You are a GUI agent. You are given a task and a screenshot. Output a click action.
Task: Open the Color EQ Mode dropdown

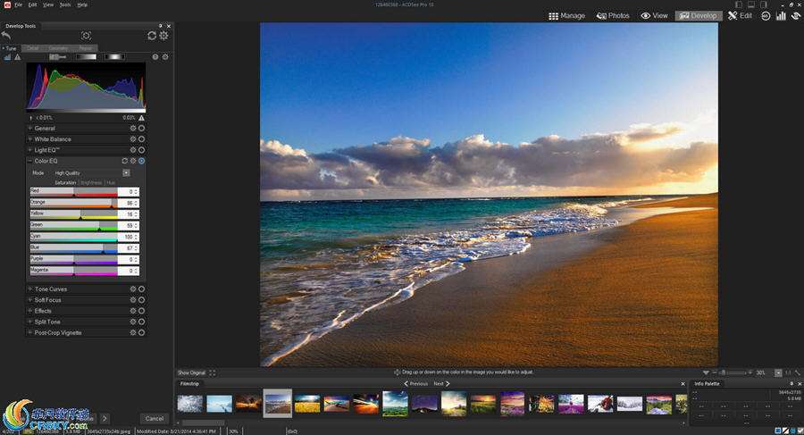(126, 172)
